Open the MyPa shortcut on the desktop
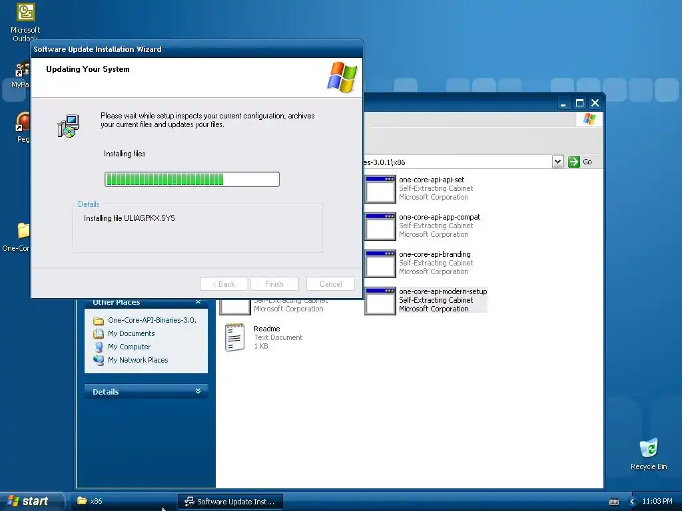Screen dimensions: 682x511 (x=23, y=69)
